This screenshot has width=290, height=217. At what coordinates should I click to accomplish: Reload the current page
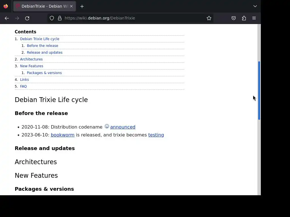pyautogui.click(x=27, y=18)
